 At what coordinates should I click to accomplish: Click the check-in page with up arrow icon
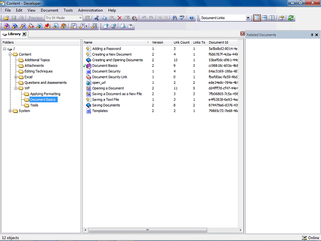[106, 26]
